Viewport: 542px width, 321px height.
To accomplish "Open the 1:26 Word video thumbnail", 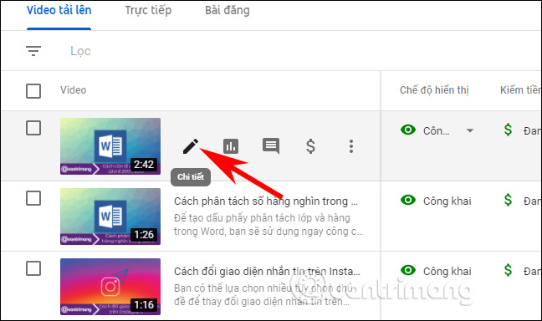I will point(110,217).
